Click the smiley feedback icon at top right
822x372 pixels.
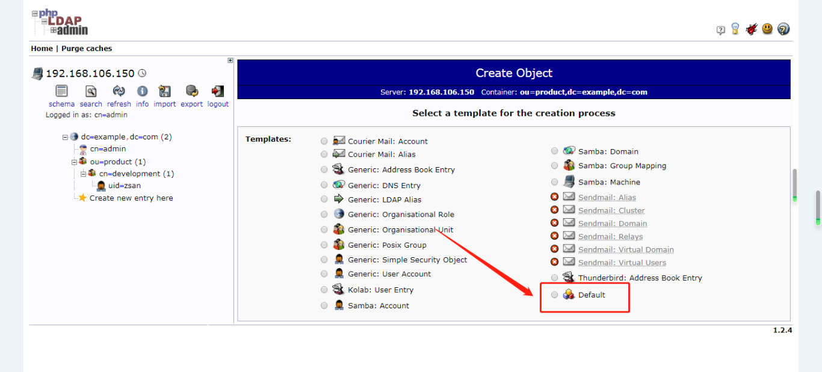tap(767, 28)
